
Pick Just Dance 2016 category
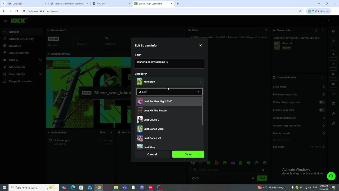click(x=169, y=129)
